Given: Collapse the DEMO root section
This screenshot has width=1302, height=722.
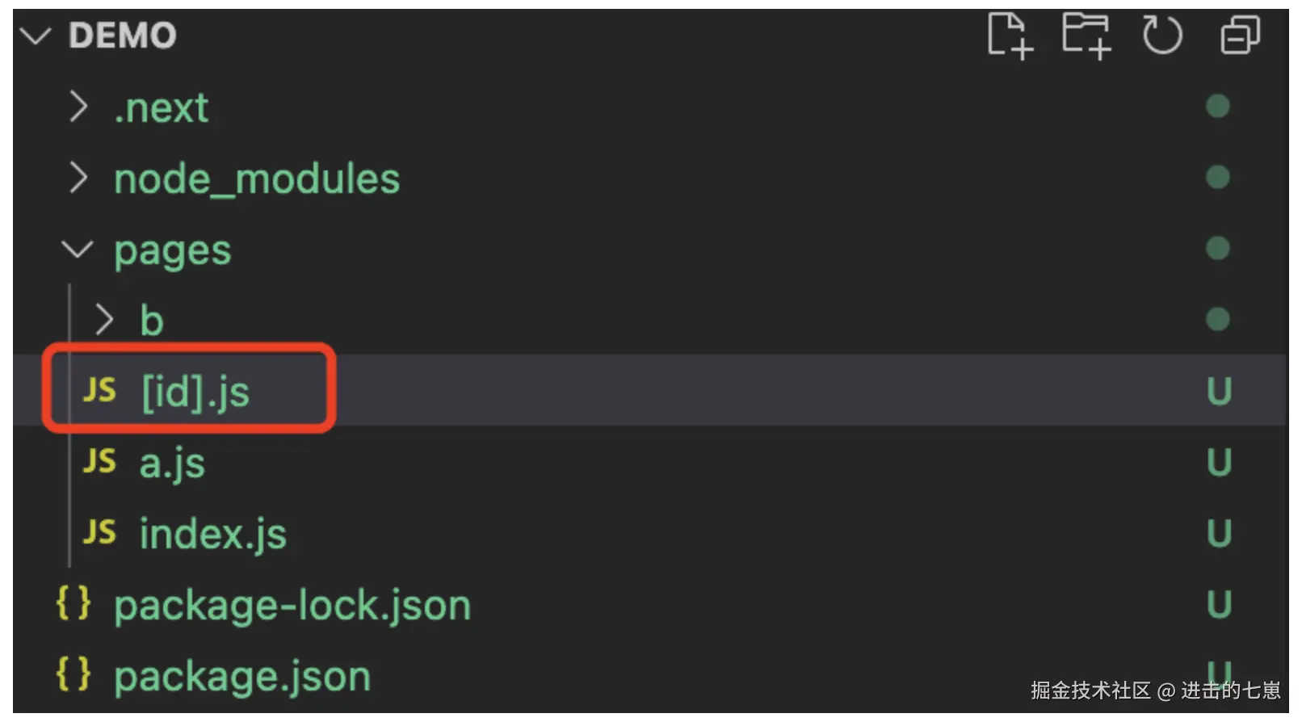Looking at the screenshot, I should pos(36,36).
